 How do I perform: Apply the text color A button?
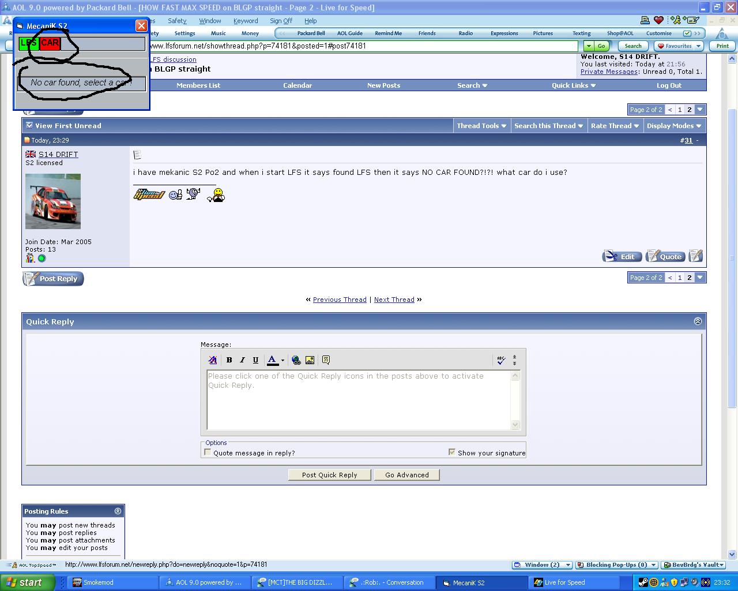point(273,360)
